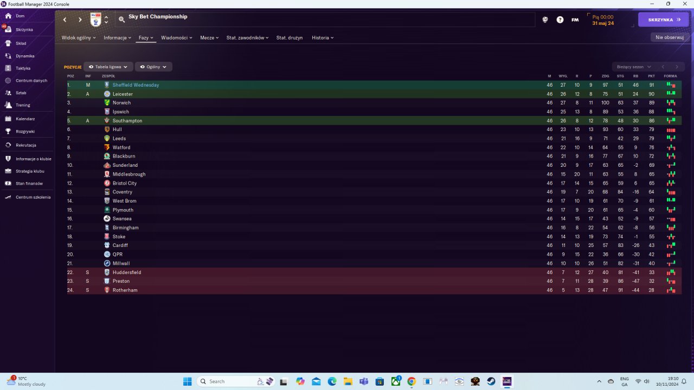Expand the Wiadomości dropdown menu
The height and width of the screenshot is (390, 694).
point(177,38)
